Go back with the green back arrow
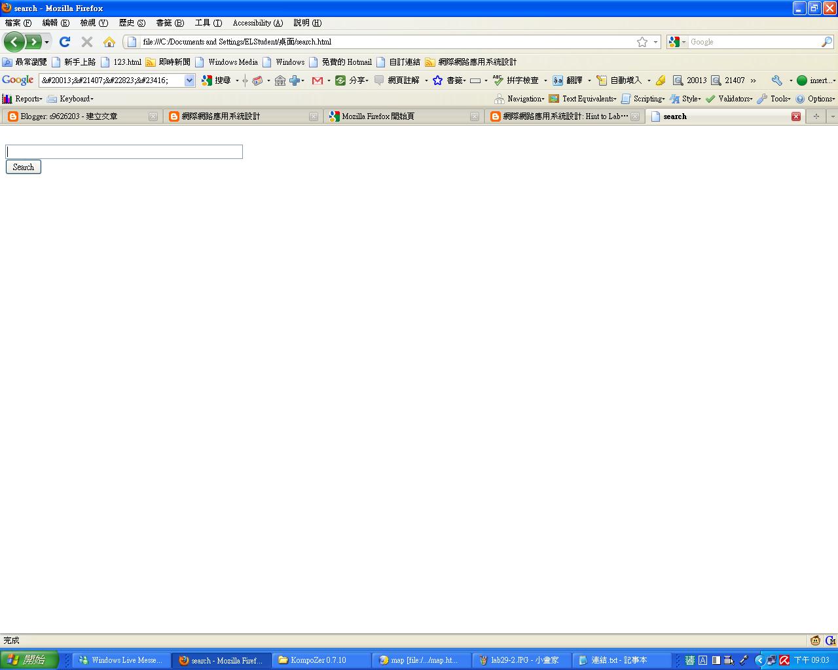Viewport: 838px width, 670px height. [x=14, y=42]
